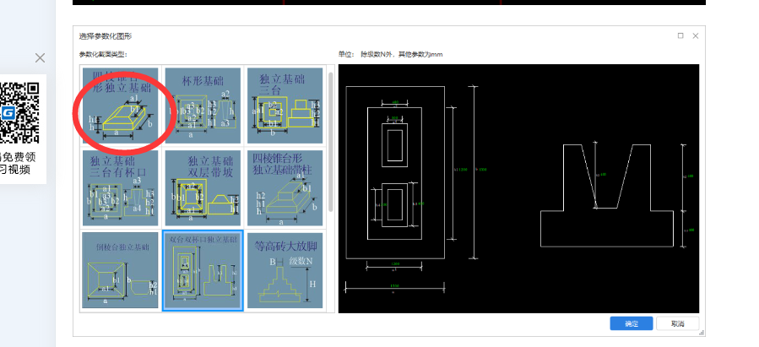Choose 独立基础三台 thumbnail
Screen dimensions: 759x347
pos(285,106)
